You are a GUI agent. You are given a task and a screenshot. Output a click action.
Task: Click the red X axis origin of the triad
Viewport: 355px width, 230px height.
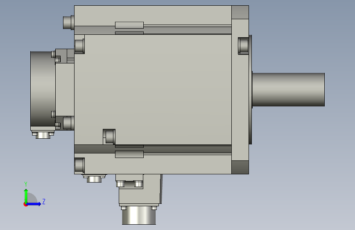click(25, 204)
